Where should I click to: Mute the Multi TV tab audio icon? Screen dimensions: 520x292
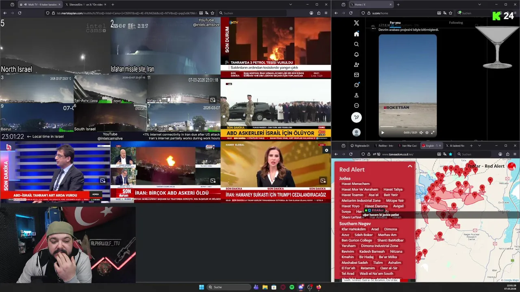[x=26, y=4]
